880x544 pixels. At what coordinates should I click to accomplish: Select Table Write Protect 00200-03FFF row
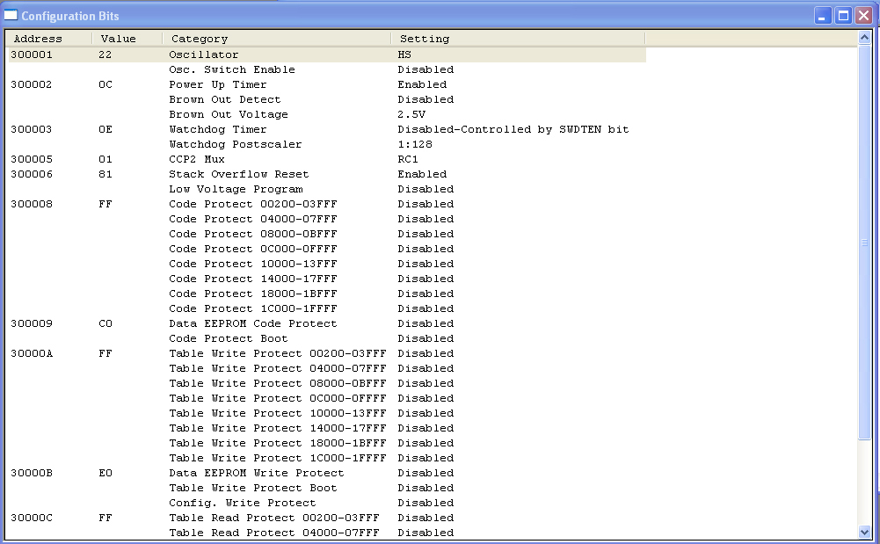[x=327, y=354]
